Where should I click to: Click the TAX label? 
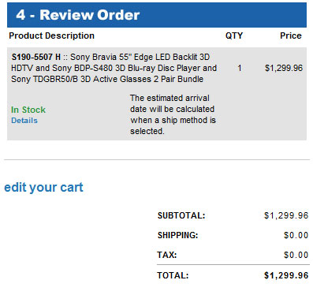(167, 255)
